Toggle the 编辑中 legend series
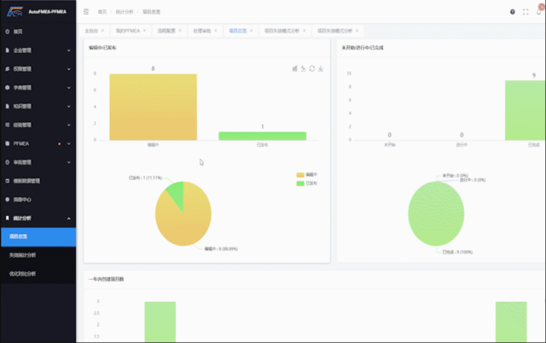 tap(307, 175)
